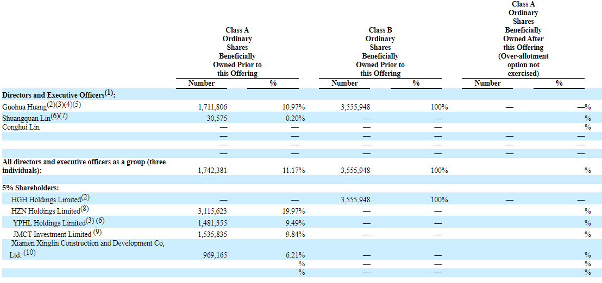This screenshot has width=602, height=283.
Task: Select the HZN Holdings Limited entry
Action: [x=46, y=211]
